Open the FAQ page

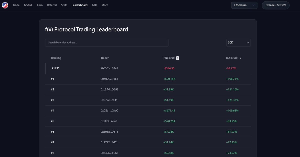pos(95,5)
